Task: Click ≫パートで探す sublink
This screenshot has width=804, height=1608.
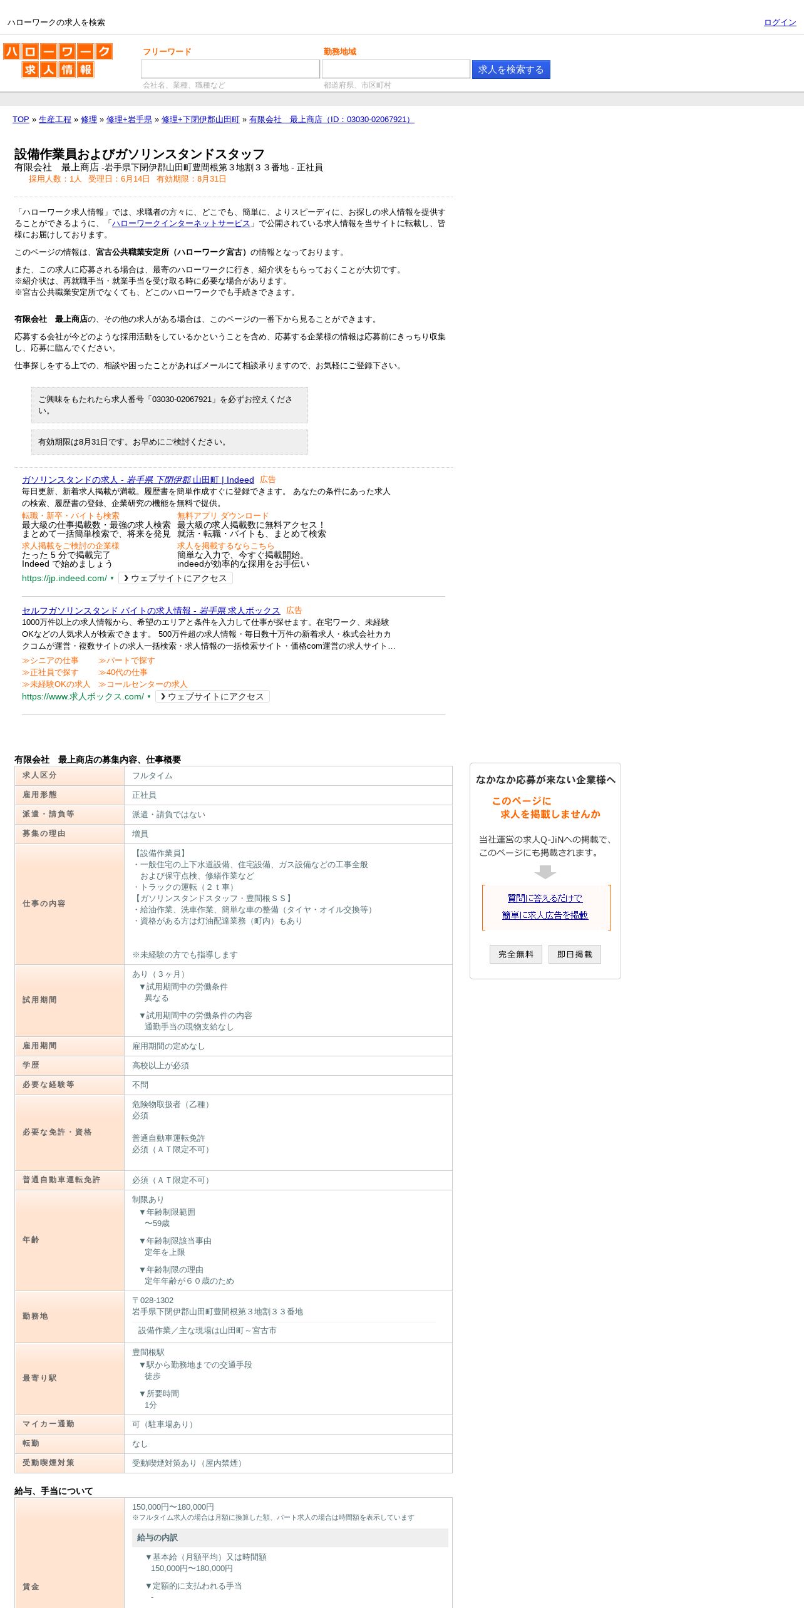Action: (126, 661)
